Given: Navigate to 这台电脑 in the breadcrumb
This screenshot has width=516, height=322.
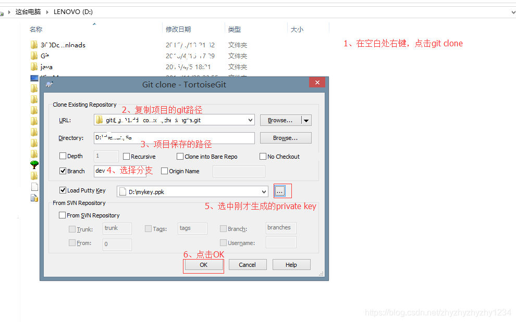Looking at the screenshot, I should click(x=28, y=12).
